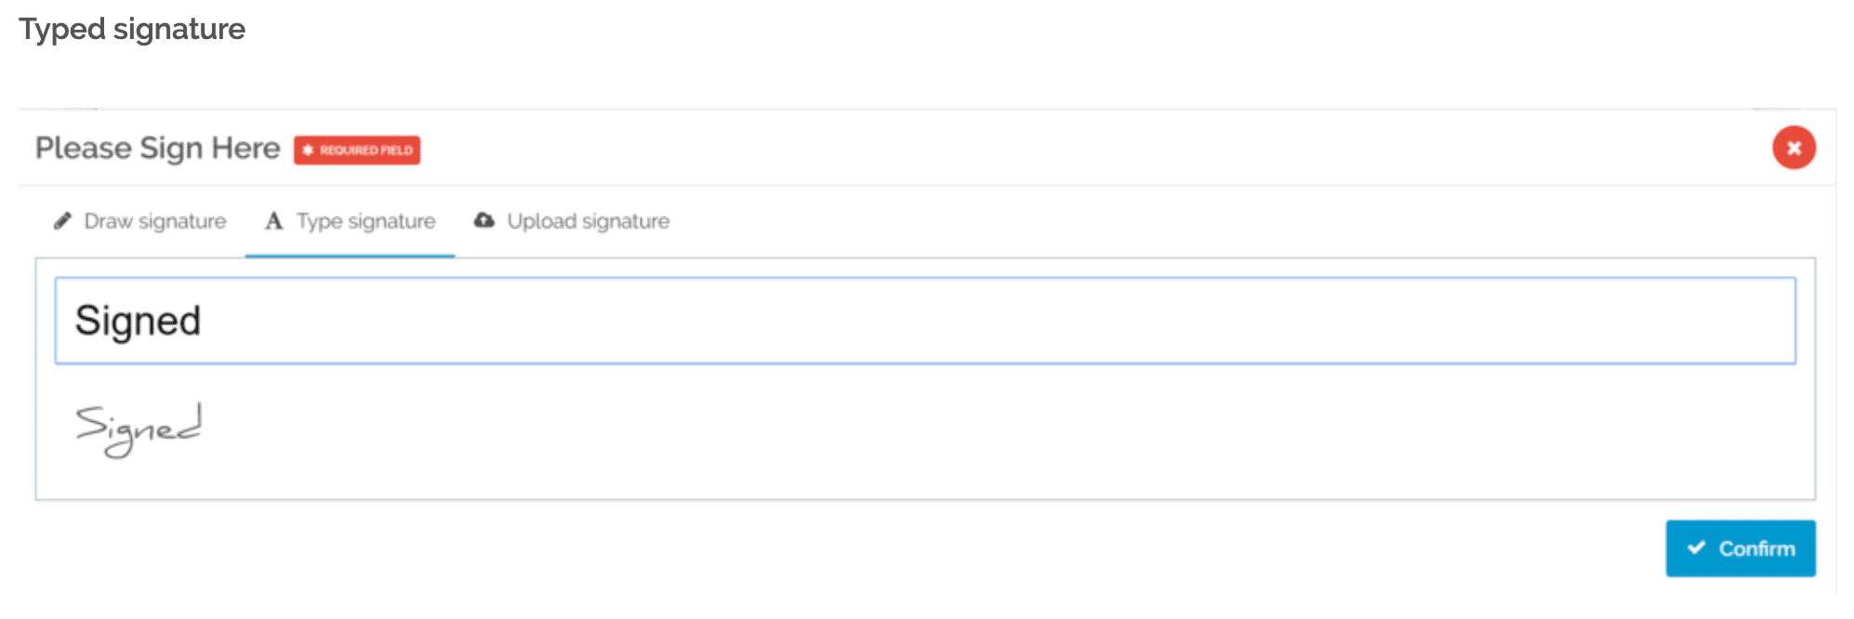
Task: Click the asterisk icon on REQUIRED FIELD badge
Action: 308,150
